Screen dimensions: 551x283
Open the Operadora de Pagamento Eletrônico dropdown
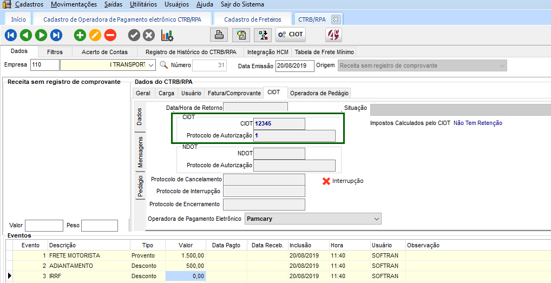pos(377,219)
